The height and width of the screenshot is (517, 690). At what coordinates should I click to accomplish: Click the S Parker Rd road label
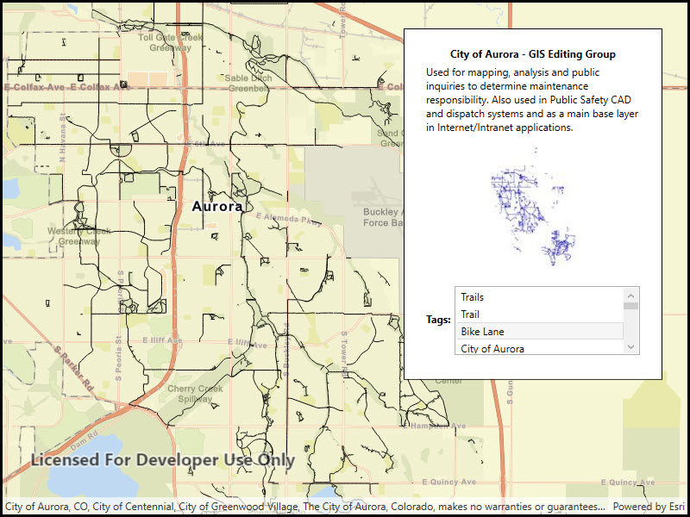pyautogui.click(x=74, y=369)
